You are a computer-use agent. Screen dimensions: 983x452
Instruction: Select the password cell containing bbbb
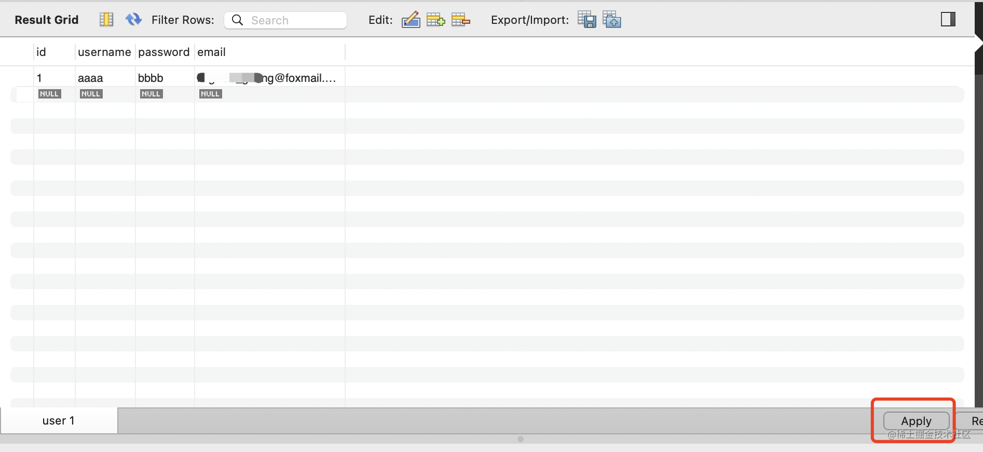pyautogui.click(x=163, y=78)
